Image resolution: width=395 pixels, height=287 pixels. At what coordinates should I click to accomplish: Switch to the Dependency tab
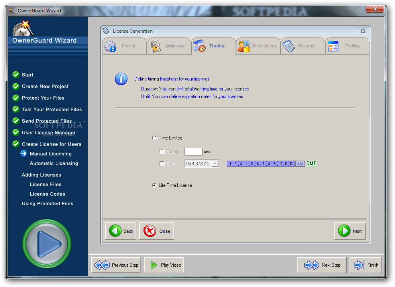coord(258,46)
